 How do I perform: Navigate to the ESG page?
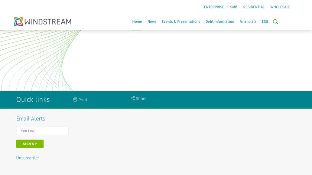click(265, 22)
